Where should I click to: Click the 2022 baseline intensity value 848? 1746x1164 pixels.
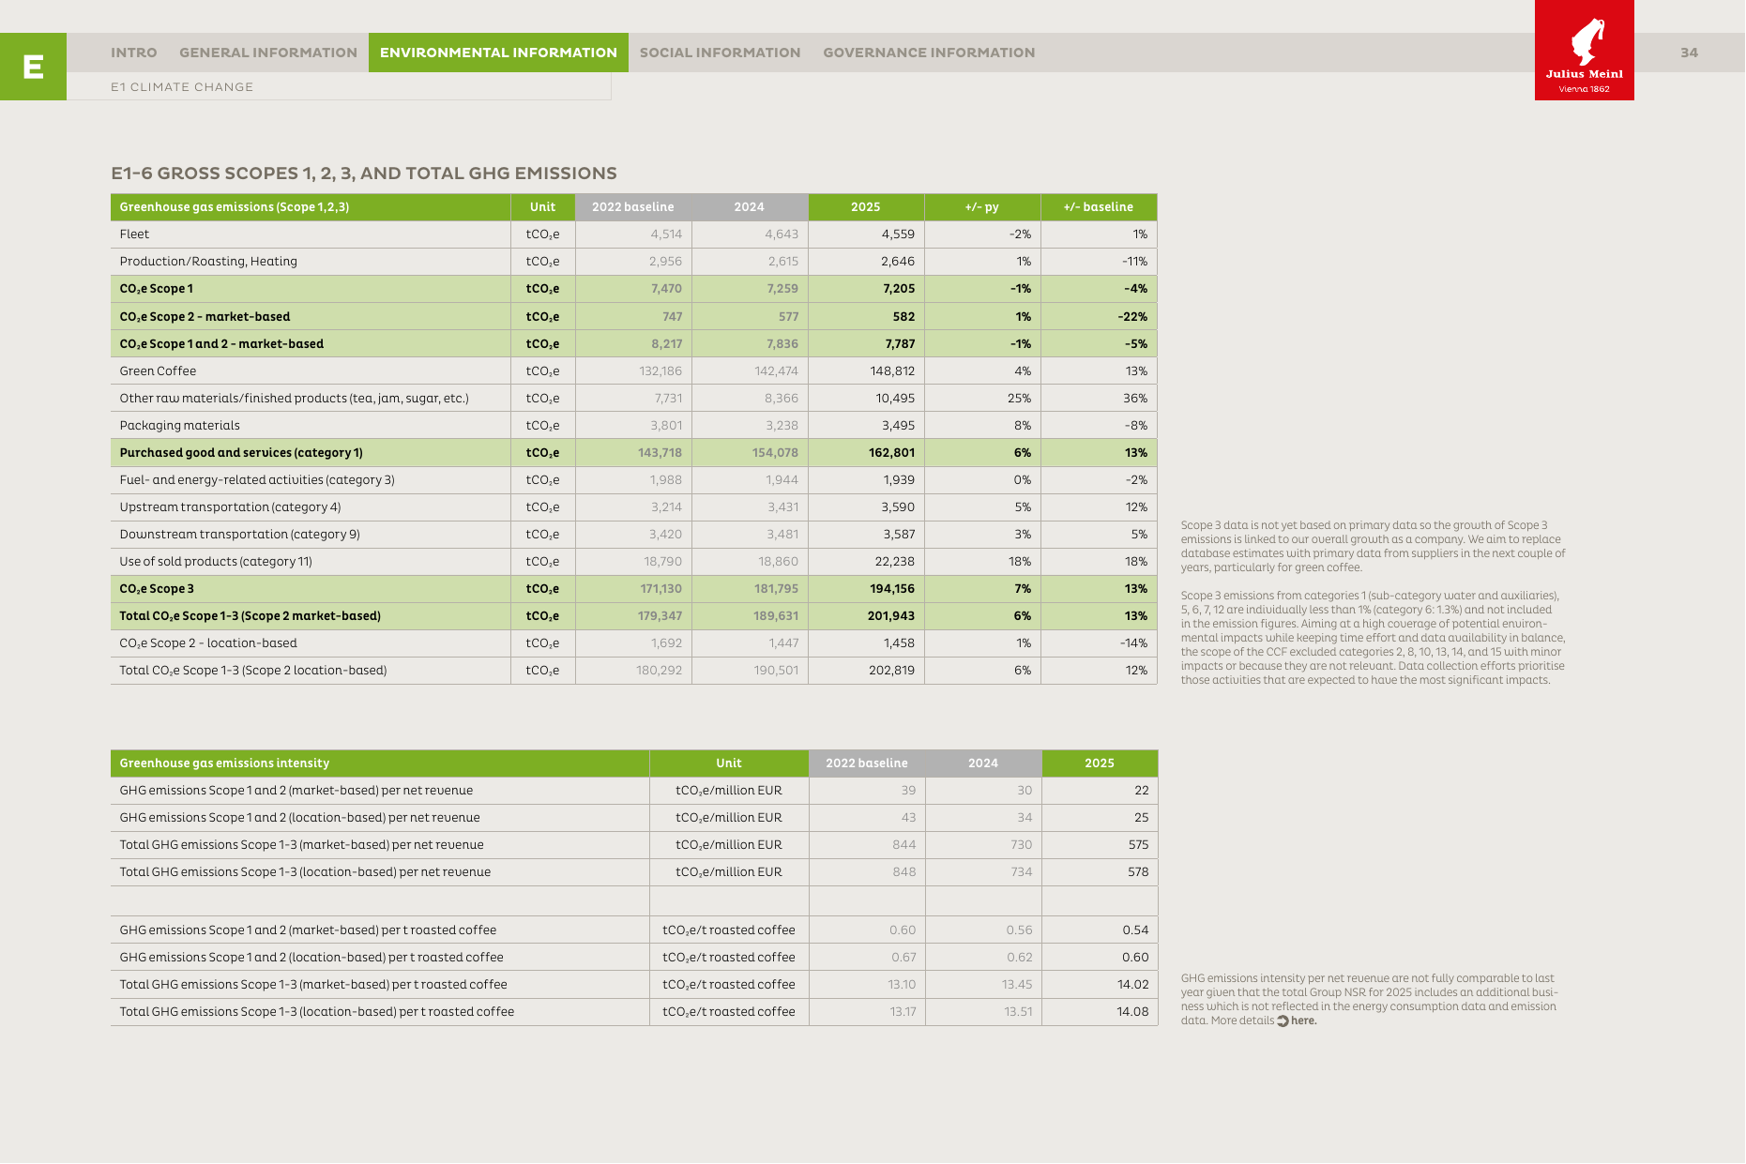point(904,872)
